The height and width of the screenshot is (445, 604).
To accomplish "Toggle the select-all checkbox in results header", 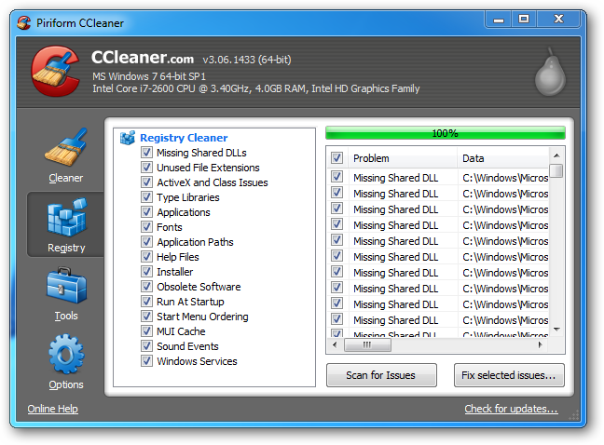I will tap(336, 157).
